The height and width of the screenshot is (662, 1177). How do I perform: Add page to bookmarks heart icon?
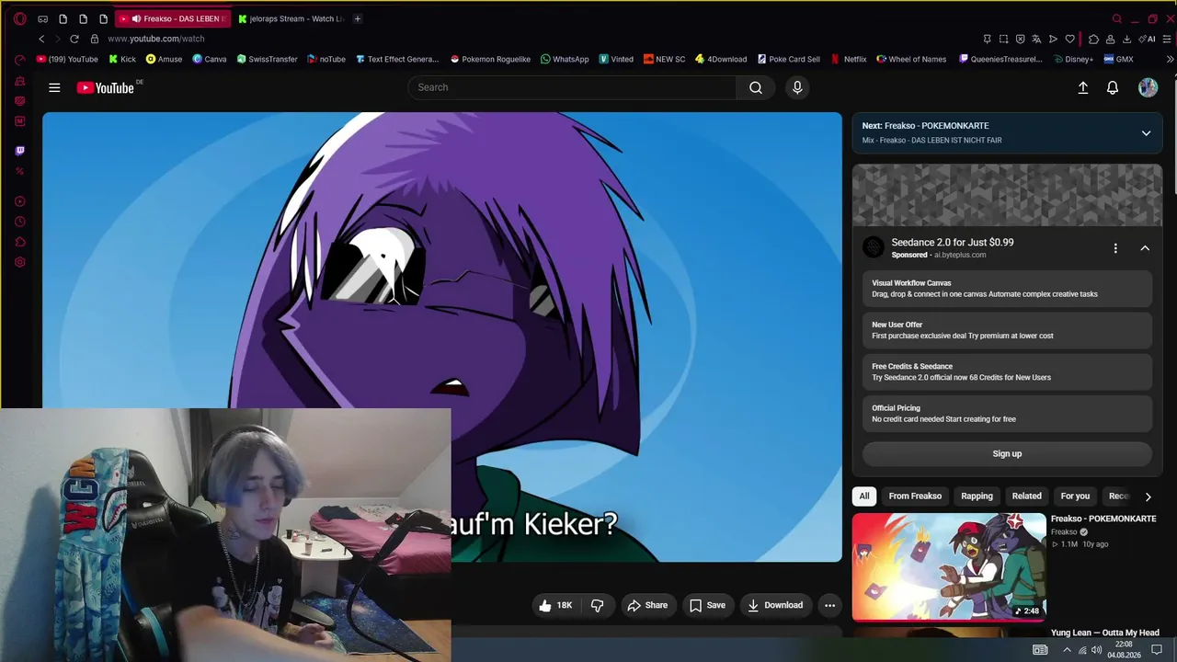(x=1070, y=39)
